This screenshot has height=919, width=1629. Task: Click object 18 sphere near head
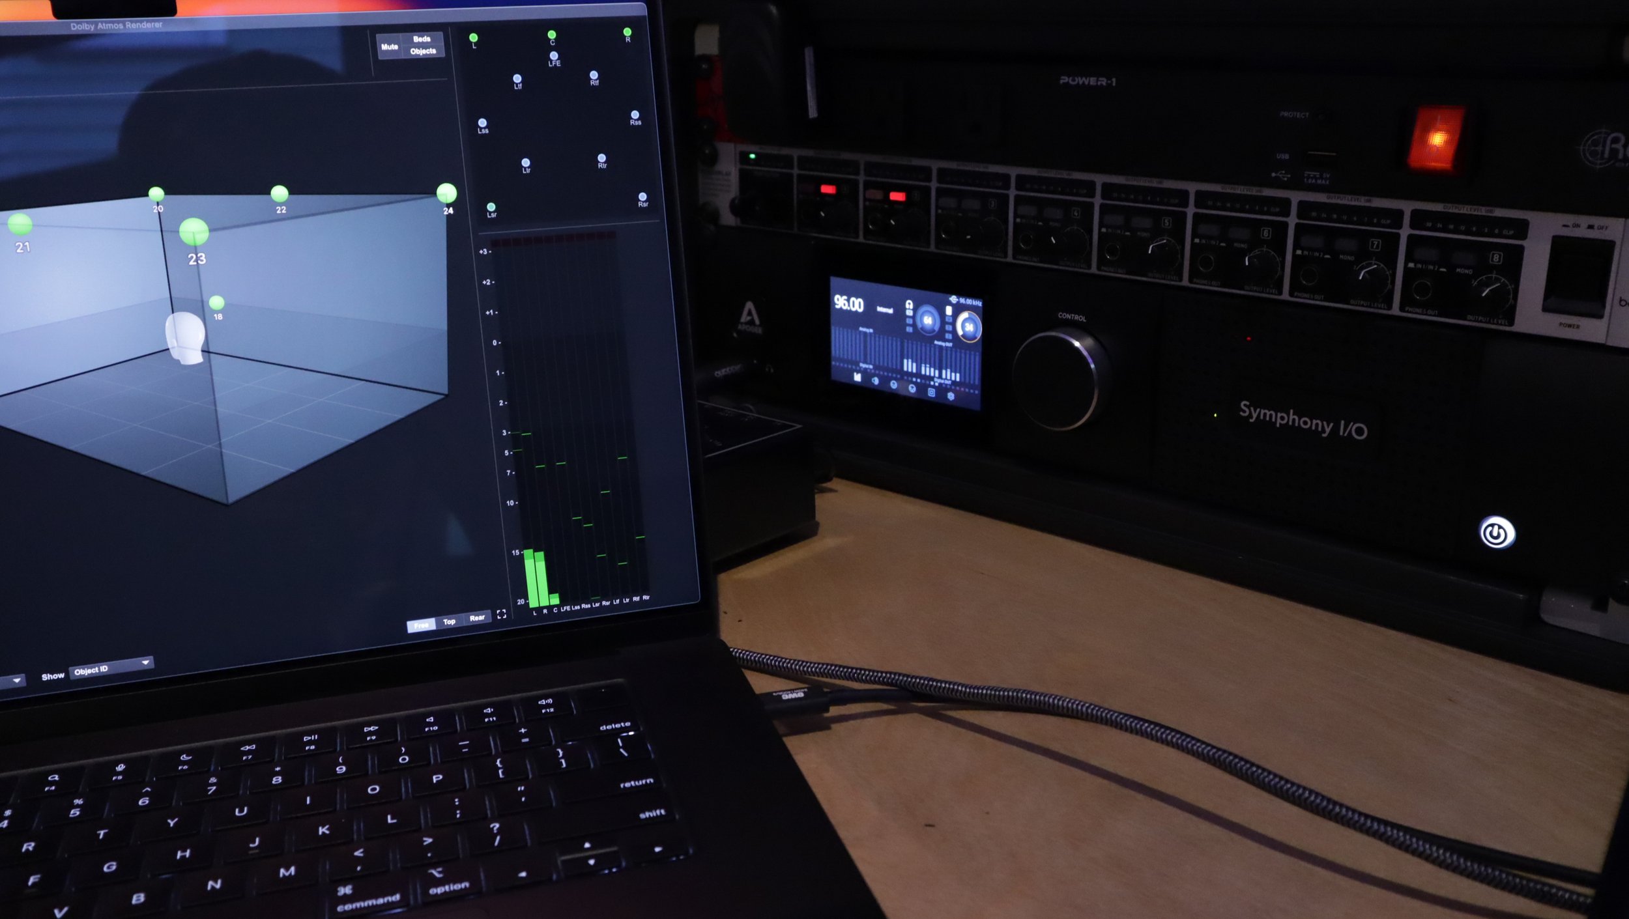click(x=217, y=303)
